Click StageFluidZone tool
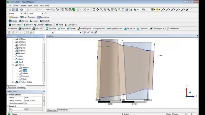Image resolution: width=205 pixels, height=115 pixels. tap(115, 28)
